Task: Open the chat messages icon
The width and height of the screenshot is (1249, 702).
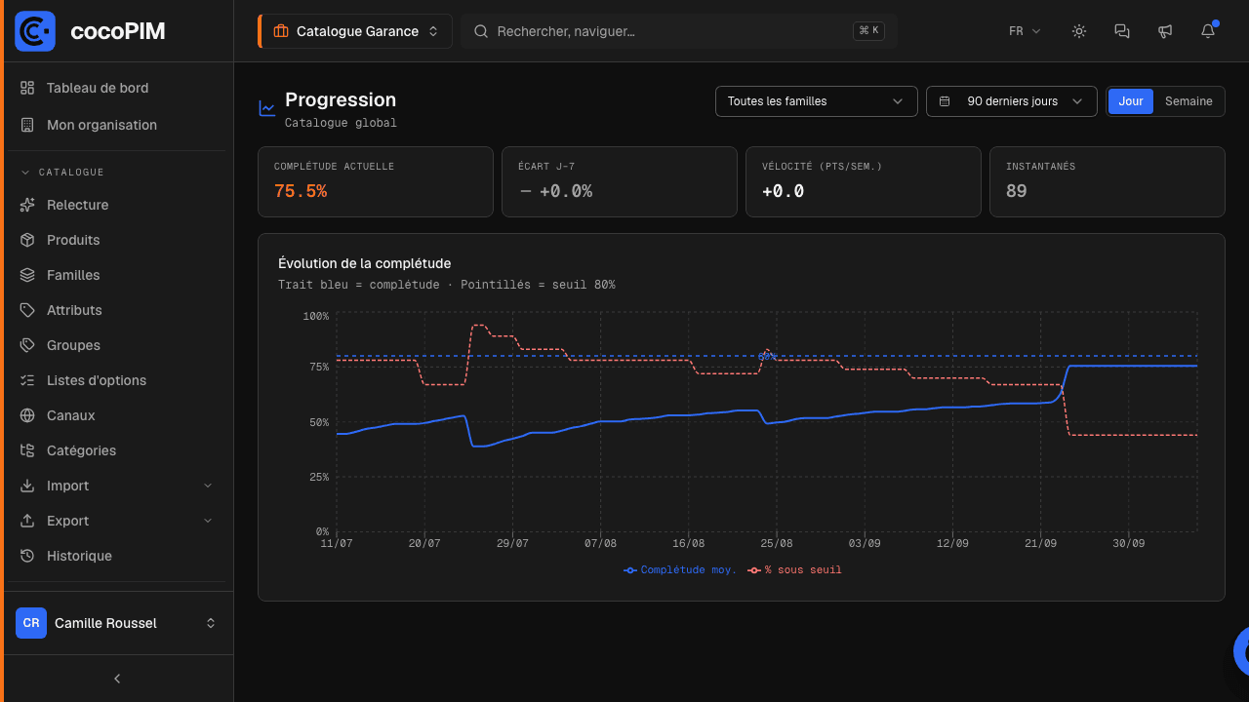Action: tap(1122, 31)
